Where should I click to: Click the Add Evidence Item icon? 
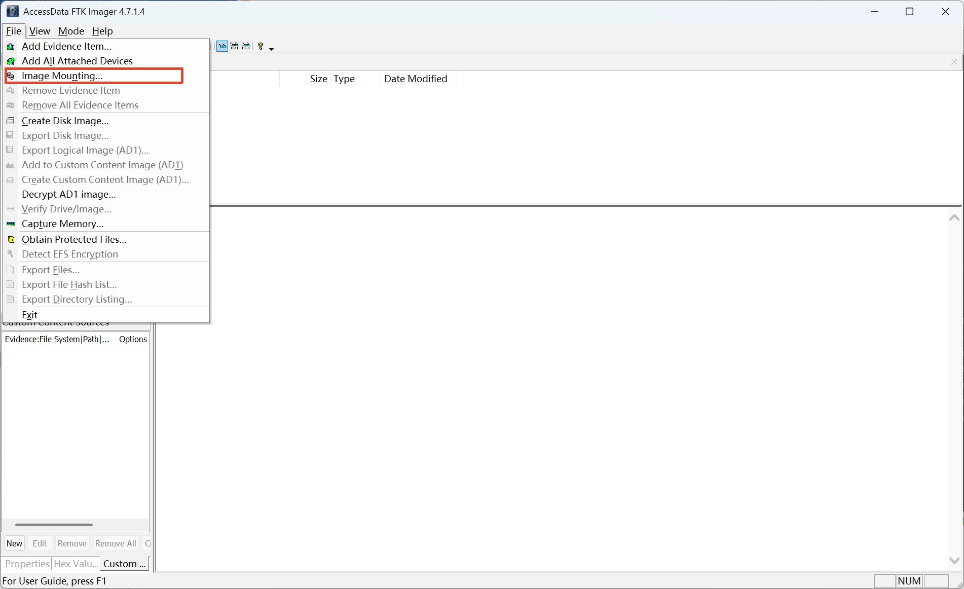click(x=11, y=47)
